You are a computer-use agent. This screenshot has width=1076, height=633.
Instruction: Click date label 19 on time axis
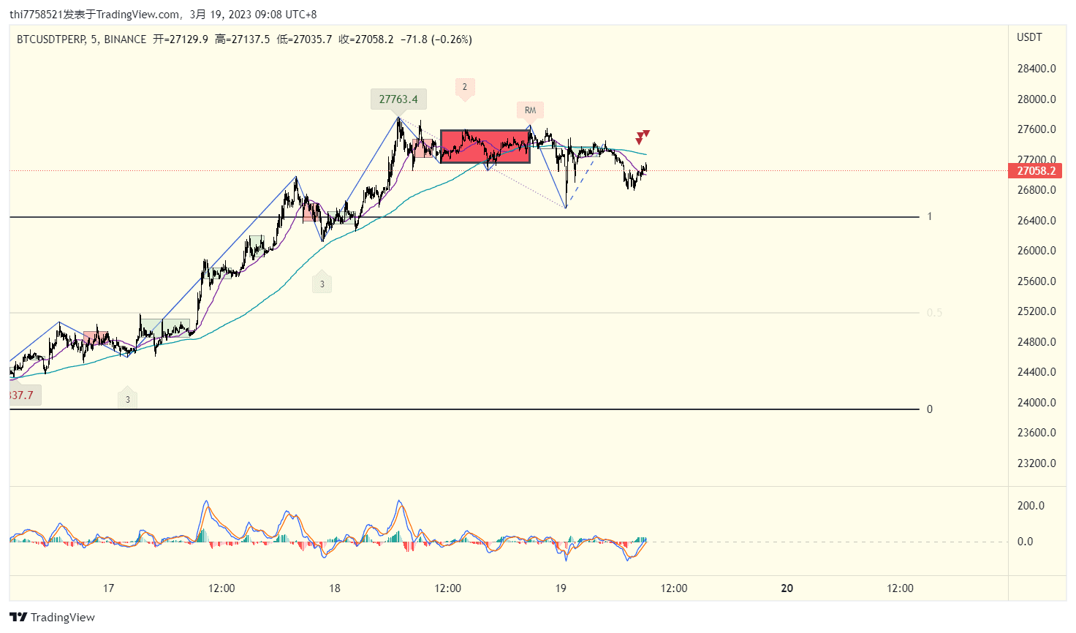point(561,588)
